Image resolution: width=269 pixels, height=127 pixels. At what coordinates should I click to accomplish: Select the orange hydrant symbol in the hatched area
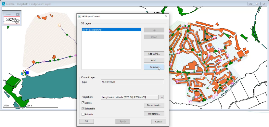coord(59,25)
